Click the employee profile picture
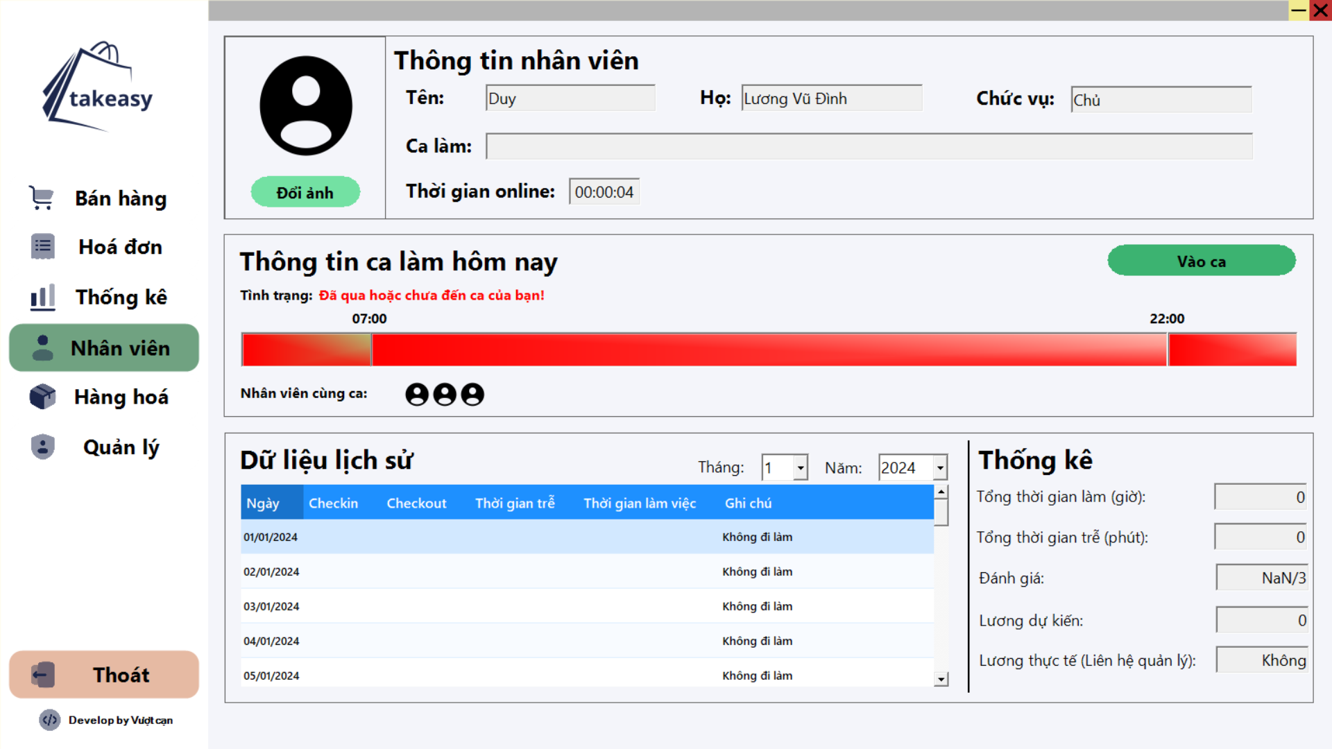 tap(306, 106)
